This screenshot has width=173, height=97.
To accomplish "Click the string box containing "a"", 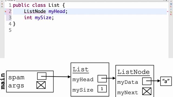I will tap(166, 81).
